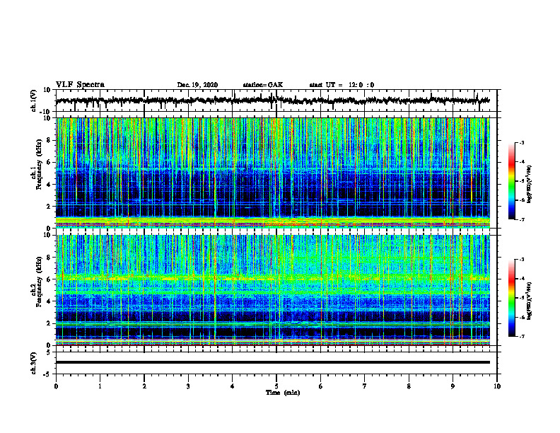Screen dimensions: 560x433
Task: Click the time axis tick label "10"
Action: click(x=497, y=386)
